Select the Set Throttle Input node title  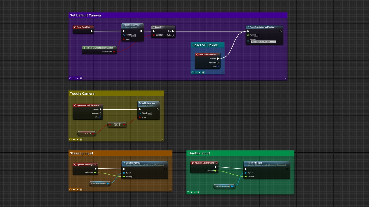255,163
